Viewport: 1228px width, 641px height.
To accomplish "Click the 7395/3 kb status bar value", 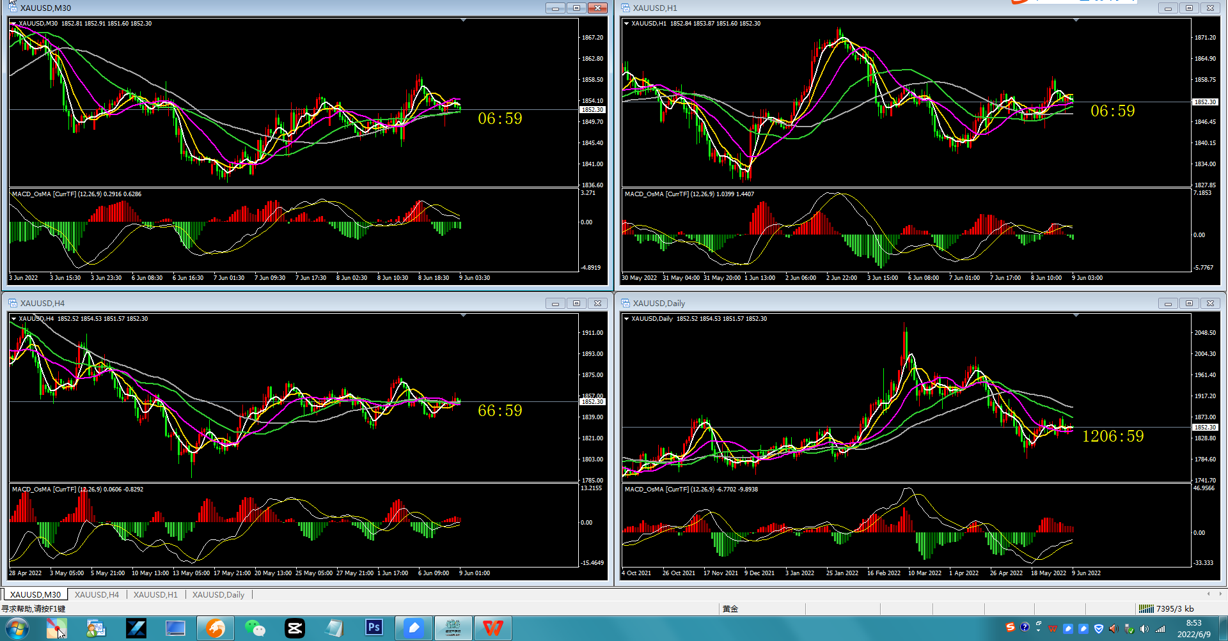I will click(x=1175, y=608).
